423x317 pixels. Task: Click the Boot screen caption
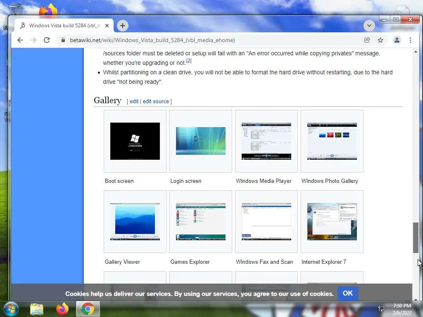[x=119, y=181]
